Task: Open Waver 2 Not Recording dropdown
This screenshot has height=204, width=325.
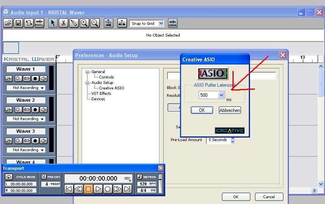Action: tap(26, 119)
